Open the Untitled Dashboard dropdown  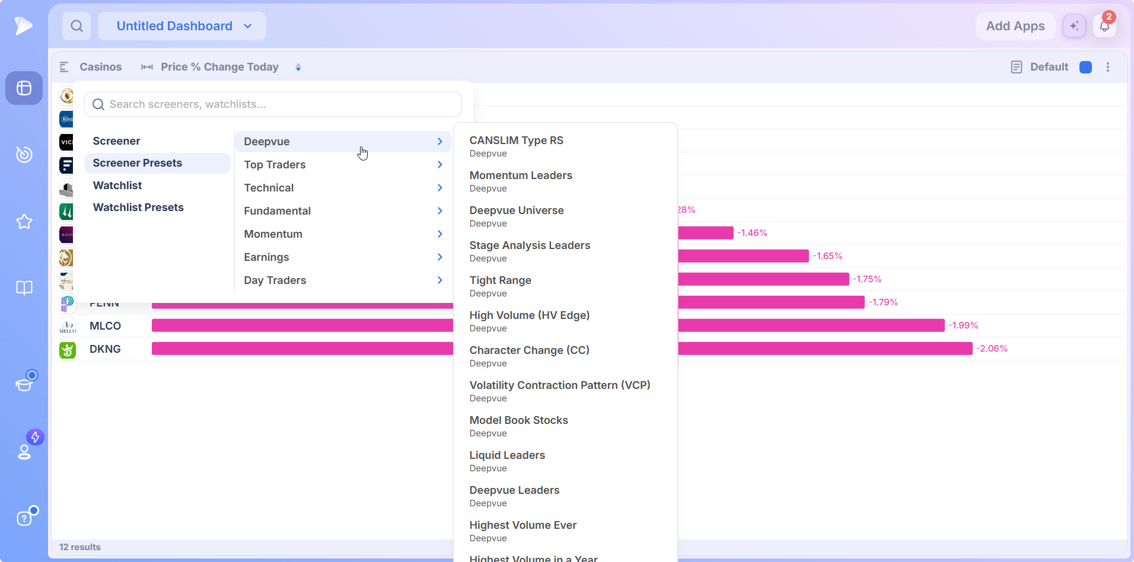click(x=182, y=26)
